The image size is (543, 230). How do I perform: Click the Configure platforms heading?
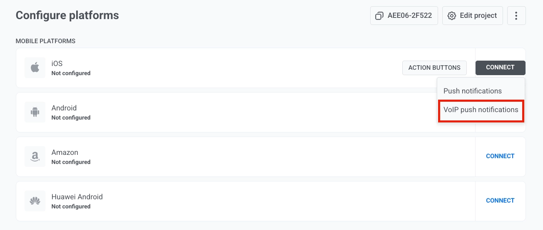click(67, 15)
